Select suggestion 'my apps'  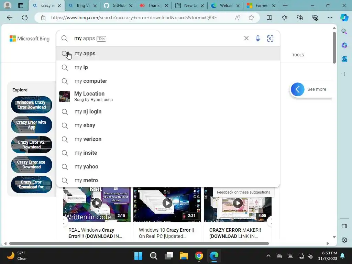168,53
